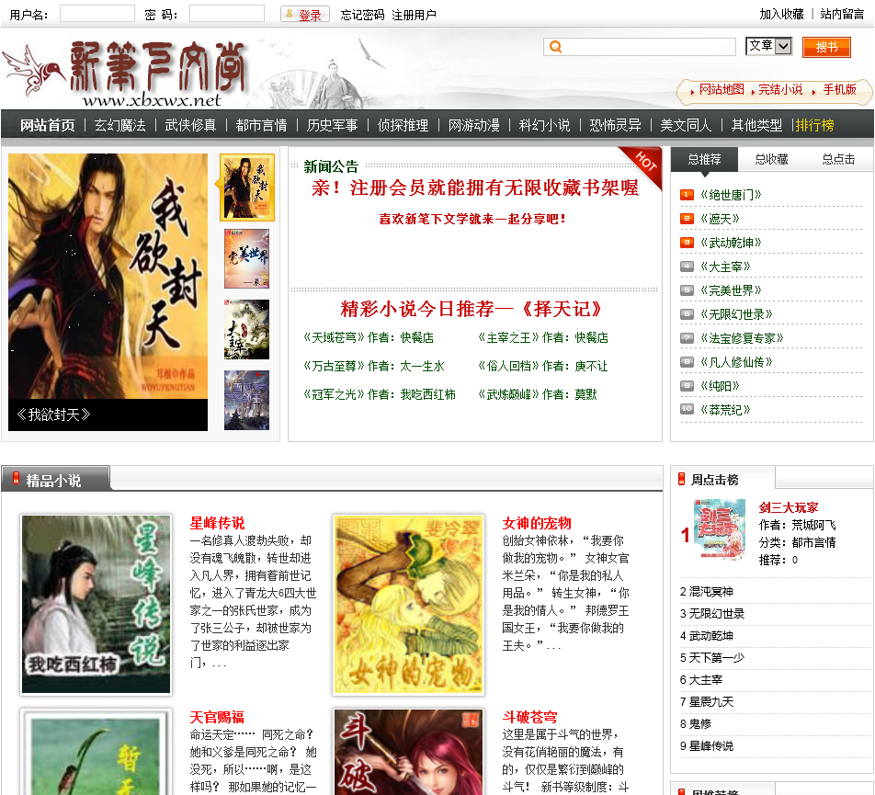875x795 pixels.
Task: Click the 登录 login button
Action: tap(305, 15)
